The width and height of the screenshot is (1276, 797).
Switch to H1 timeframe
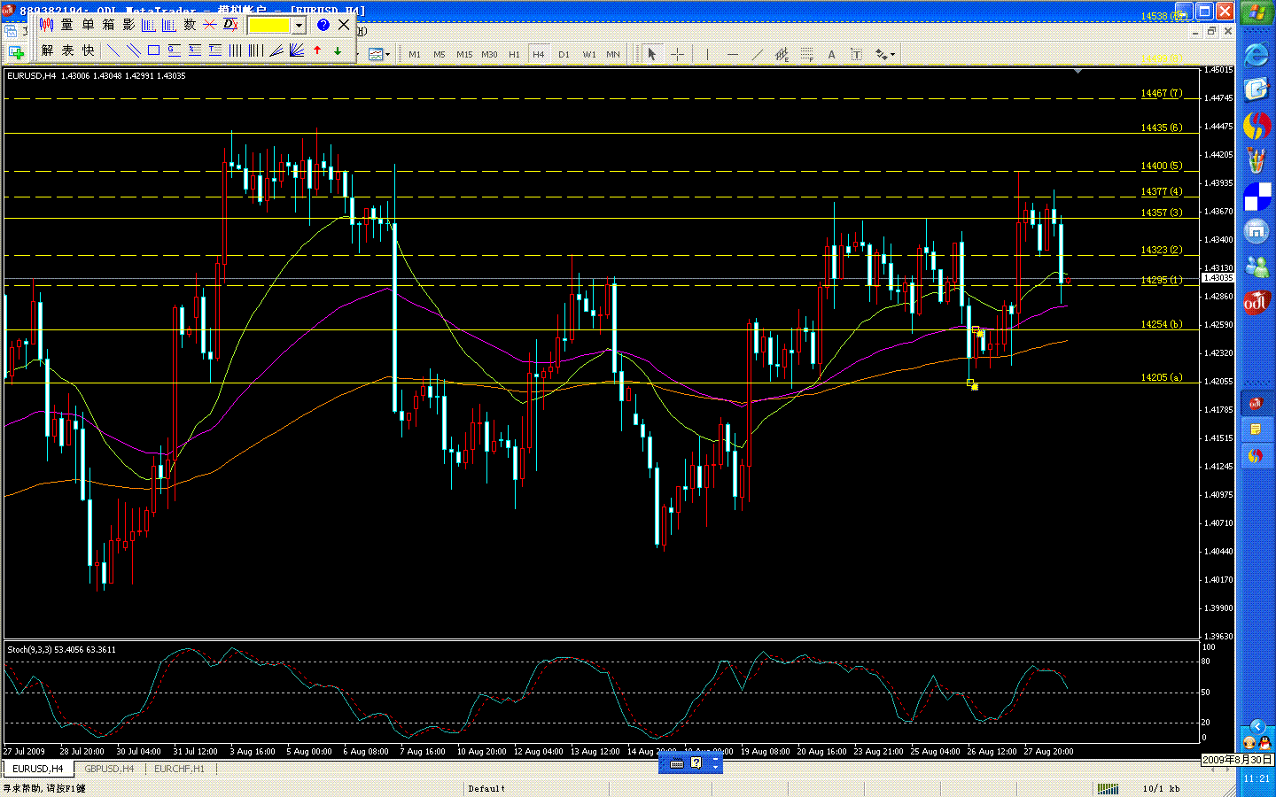514,54
